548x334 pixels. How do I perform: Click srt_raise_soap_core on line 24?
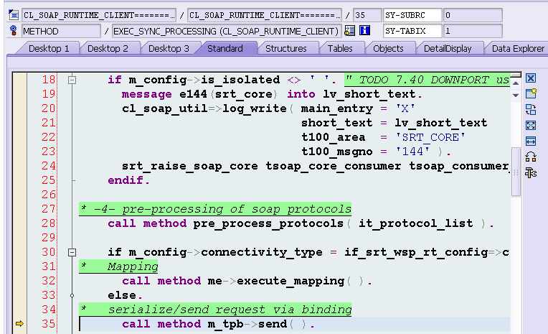click(x=190, y=166)
